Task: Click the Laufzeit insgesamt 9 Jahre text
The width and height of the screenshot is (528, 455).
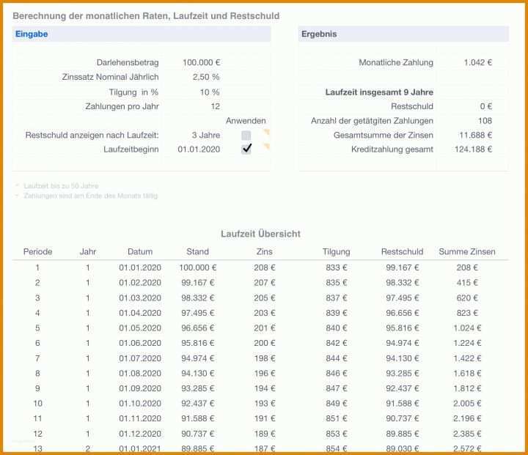Action: tap(379, 92)
